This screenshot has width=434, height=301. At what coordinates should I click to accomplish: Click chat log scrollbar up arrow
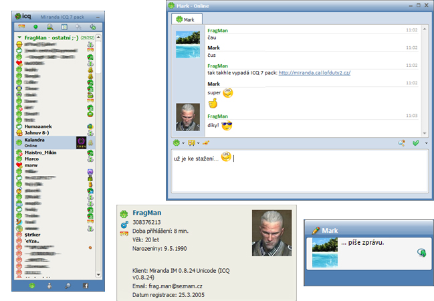tap(425, 29)
